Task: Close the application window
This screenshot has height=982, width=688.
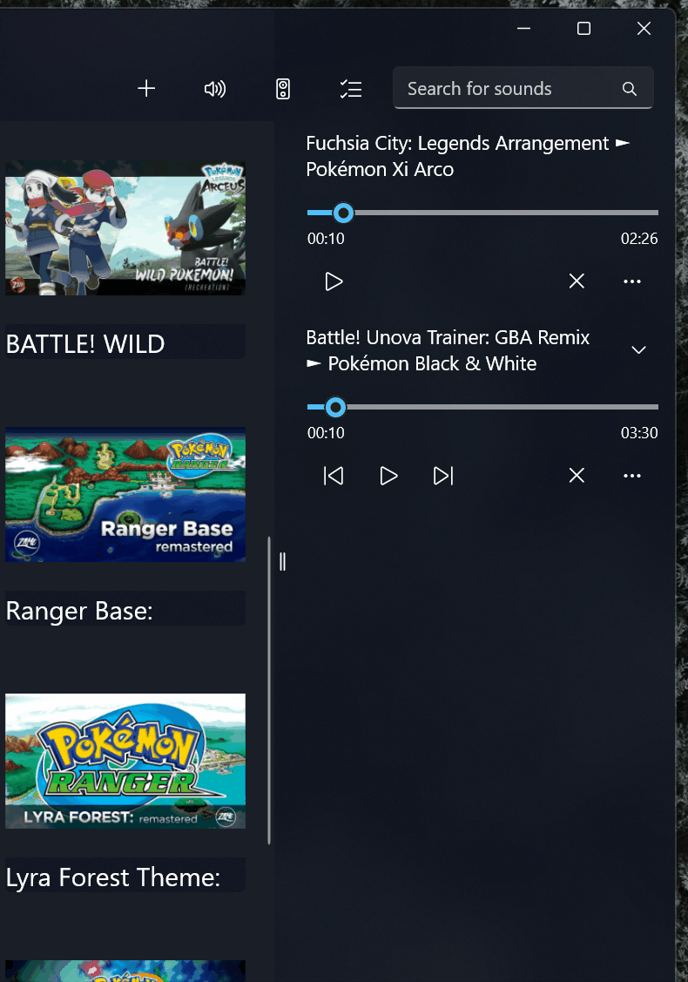Action: tap(644, 28)
